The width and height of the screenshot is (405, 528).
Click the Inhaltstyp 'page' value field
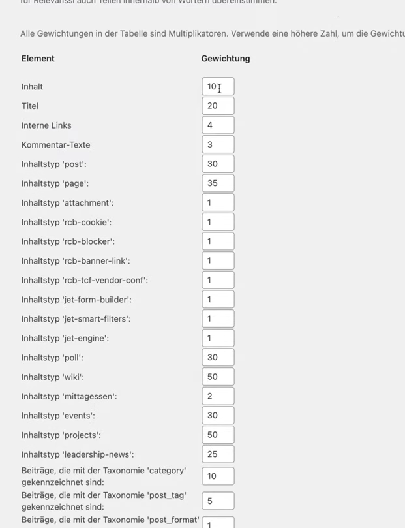218,183
